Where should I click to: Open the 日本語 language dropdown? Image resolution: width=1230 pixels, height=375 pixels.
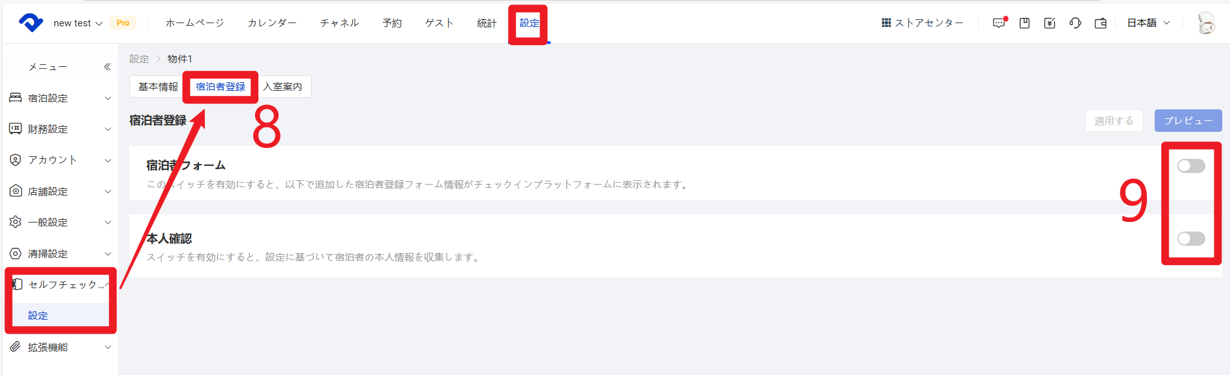tap(1148, 23)
